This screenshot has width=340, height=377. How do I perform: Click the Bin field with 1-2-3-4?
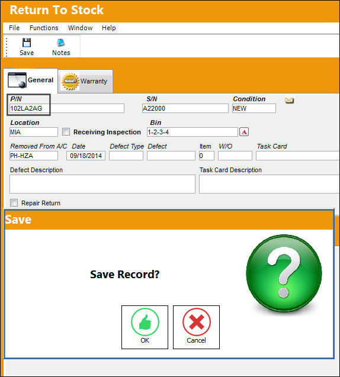[x=193, y=132]
